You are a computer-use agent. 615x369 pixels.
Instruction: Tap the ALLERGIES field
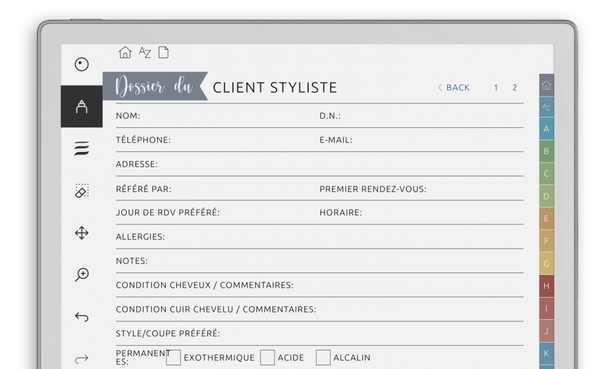(x=320, y=237)
